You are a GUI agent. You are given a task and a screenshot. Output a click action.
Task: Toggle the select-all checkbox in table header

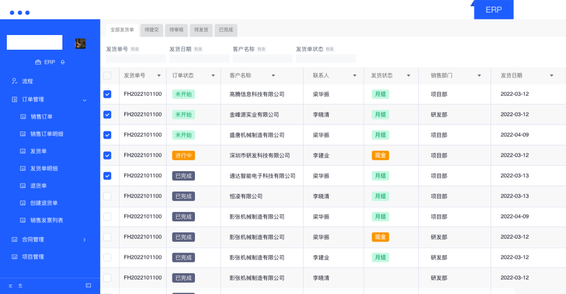(107, 76)
